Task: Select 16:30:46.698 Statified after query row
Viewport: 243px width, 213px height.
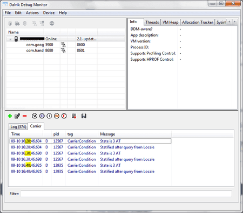Action: tap(90, 159)
